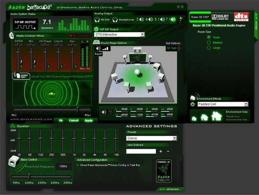Choose the 7.1 speaker output icon
Image resolution: width=259 pixels, height=195 pixels.
click(x=173, y=19)
